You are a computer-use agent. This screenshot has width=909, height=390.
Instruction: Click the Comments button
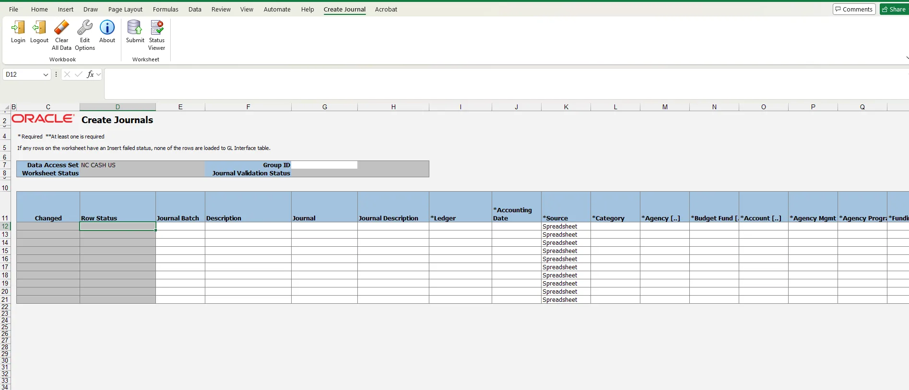(854, 9)
